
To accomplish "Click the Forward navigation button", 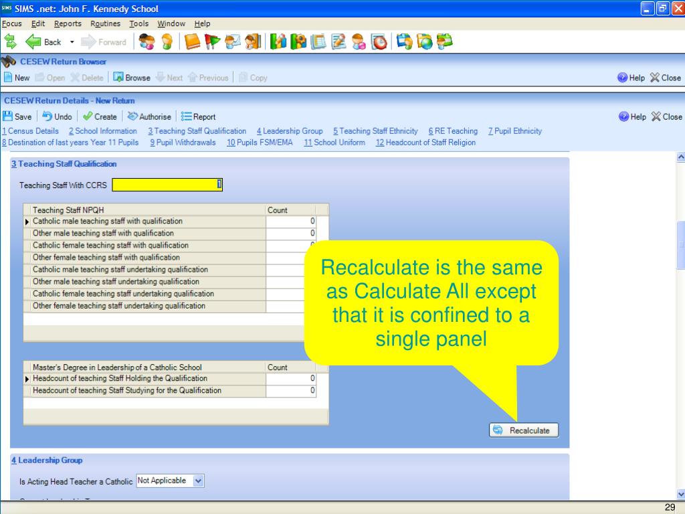I will point(104,42).
